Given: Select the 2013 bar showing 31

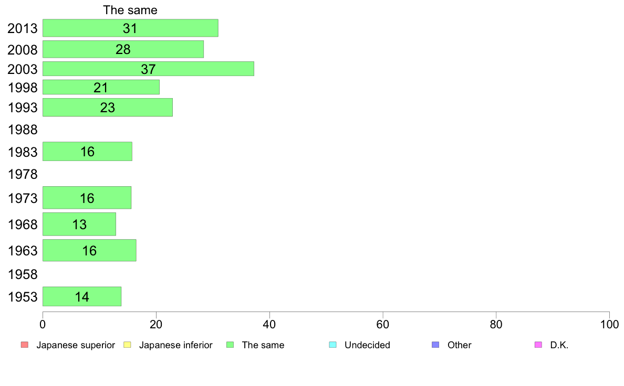Looking at the screenshot, I should pyautogui.click(x=131, y=28).
